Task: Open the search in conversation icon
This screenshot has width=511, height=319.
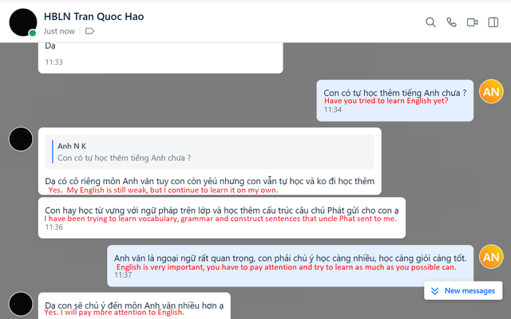Action: pyautogui.click(x=430, y=22)
